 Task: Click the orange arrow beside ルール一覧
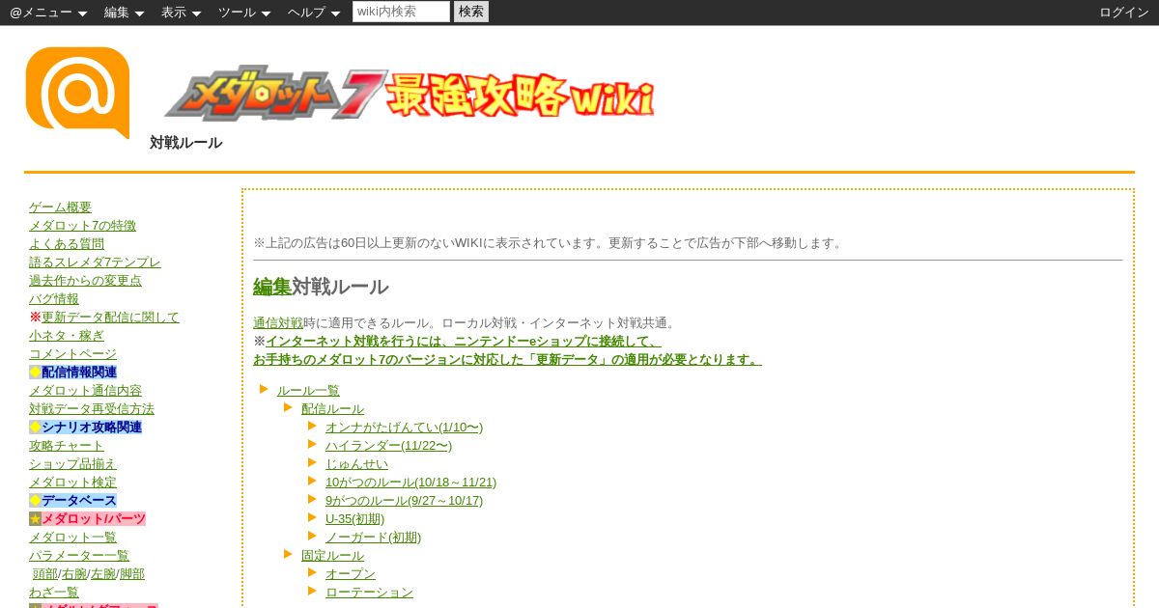tap(264, 389)
